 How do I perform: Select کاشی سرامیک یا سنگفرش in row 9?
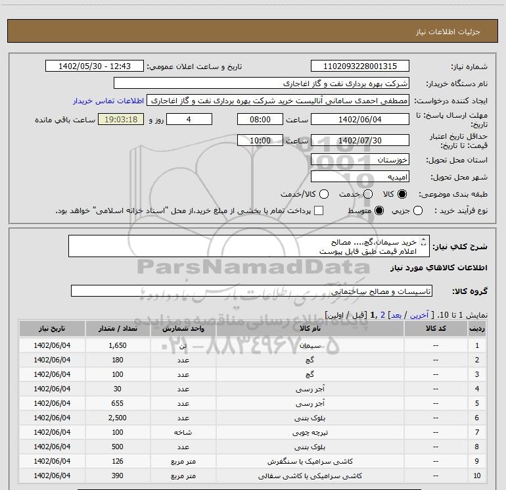310,461
